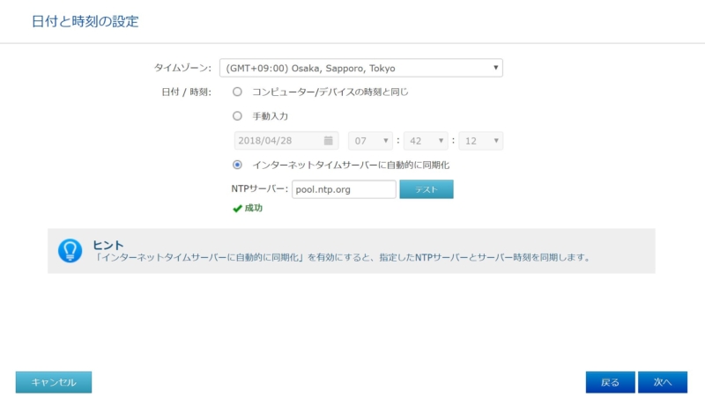Click the green success checkmark icon
This screenshot has width=705, height=405.
click(x=237, y=209)
